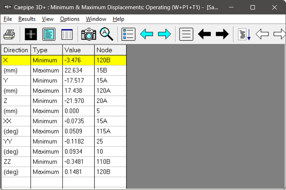Click the Type column header
The image size is (286, 190).
click(x=47, y=50)
